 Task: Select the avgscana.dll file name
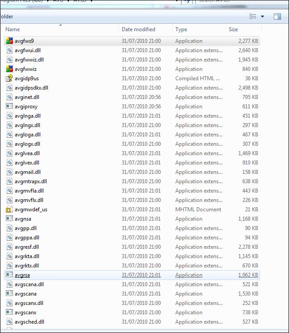[x=29, y=284]
